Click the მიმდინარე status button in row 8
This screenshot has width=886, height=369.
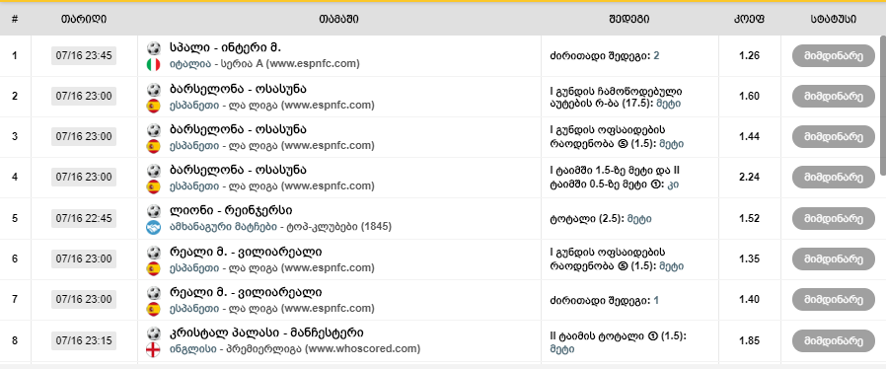(x=833, y=340)
